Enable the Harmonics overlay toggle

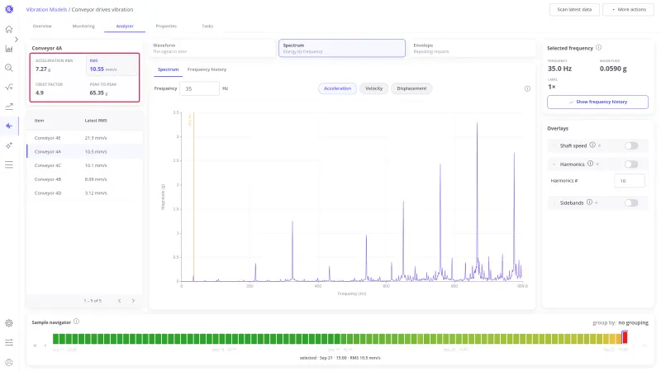631,164
